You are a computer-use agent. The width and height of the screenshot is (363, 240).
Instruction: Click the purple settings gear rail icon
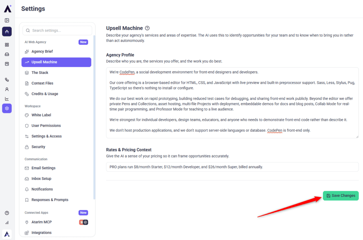coord(7,108)
